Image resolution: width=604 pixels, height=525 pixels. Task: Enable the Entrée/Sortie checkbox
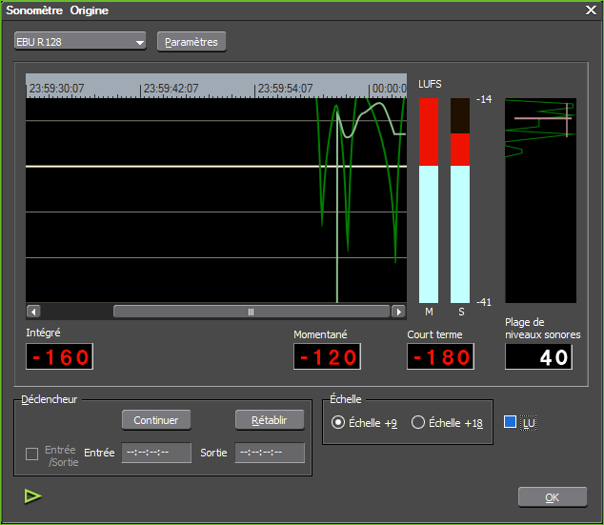(31, 454)
